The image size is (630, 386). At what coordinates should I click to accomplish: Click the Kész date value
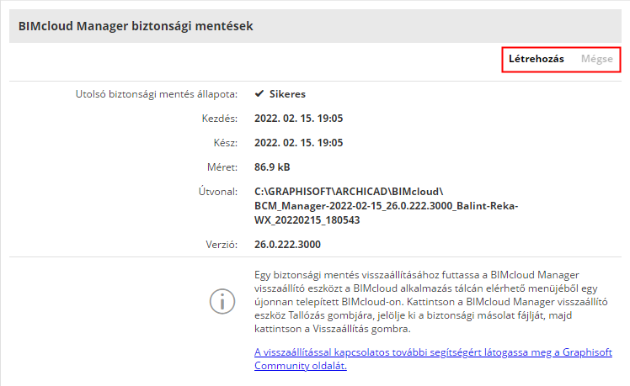pyautogui.click(x=298, y=143)
